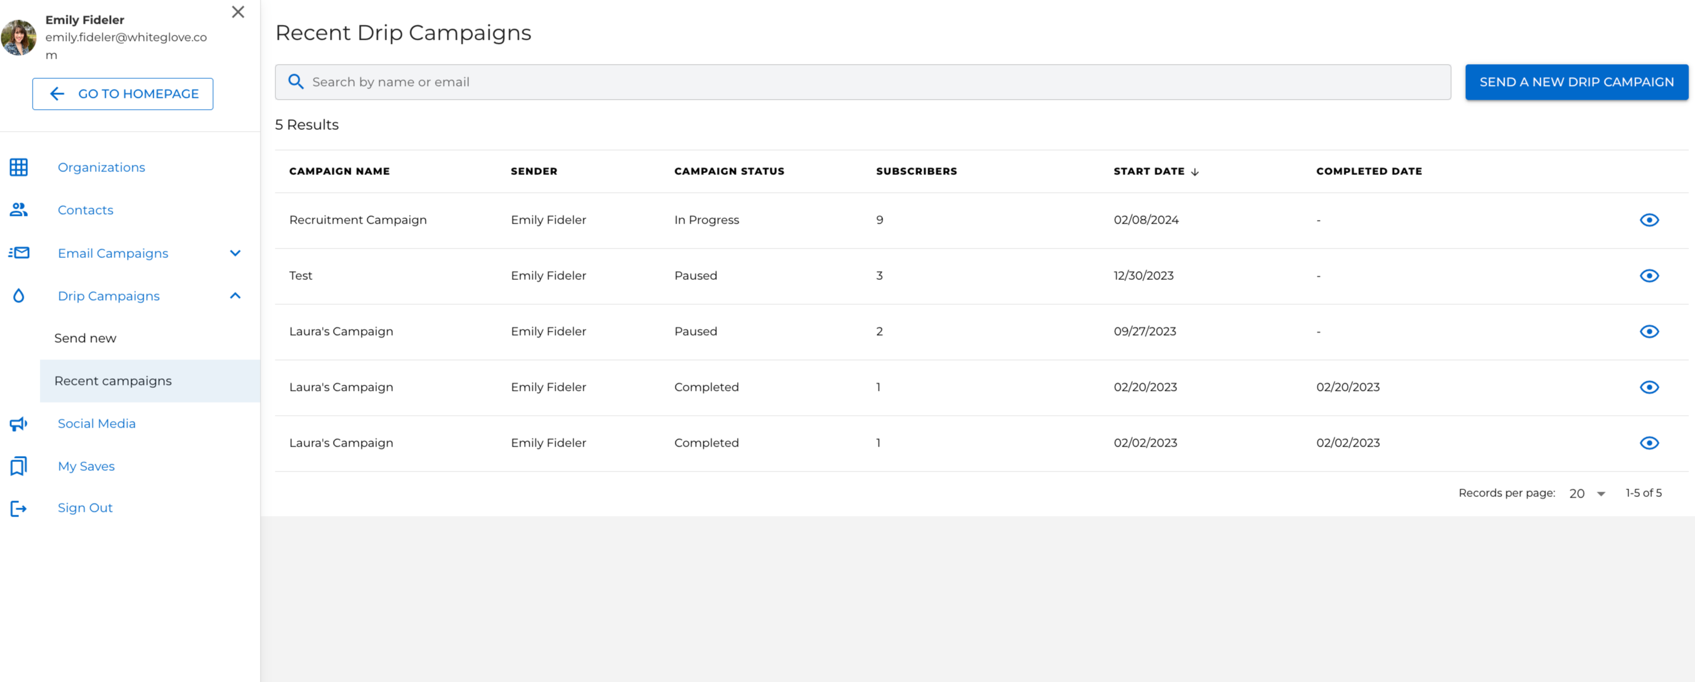Click the Sign Out door icon

click(18, 508)
